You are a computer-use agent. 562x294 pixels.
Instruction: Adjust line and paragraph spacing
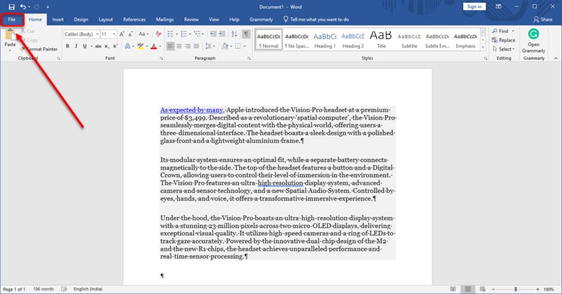pyautogui.click(x=208, y=46)
